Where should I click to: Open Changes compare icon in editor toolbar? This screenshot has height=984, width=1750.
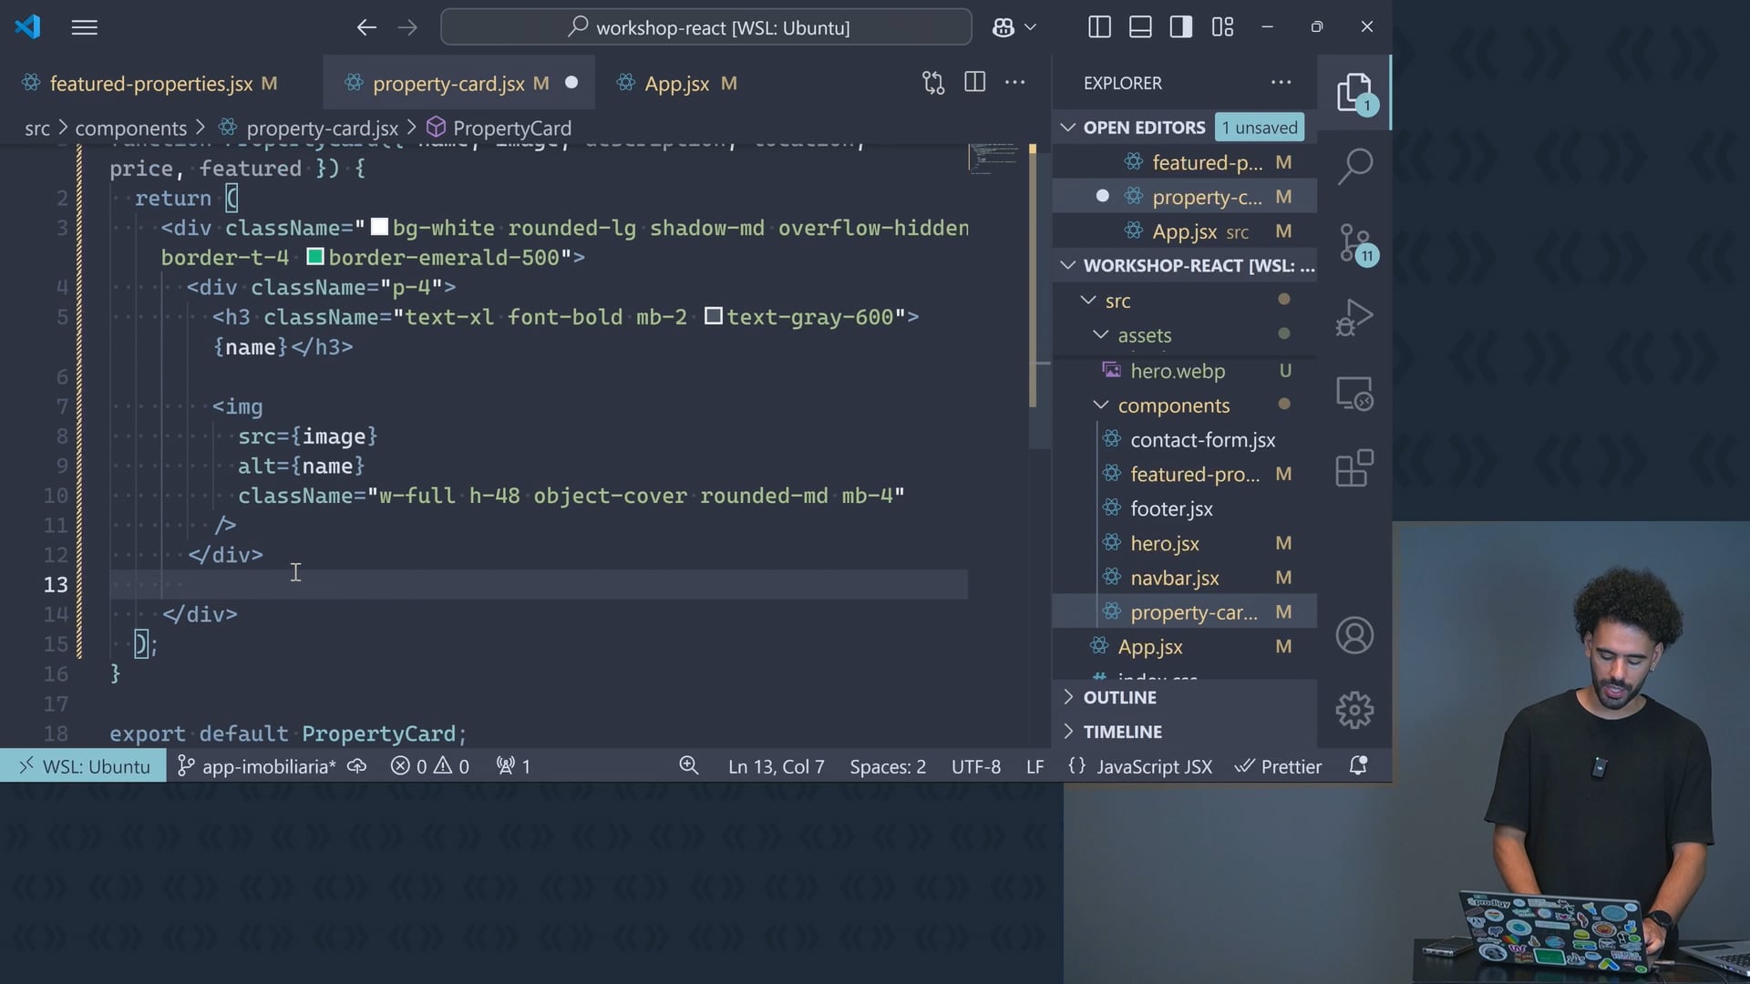pyautogui.click(x=932, y=83)
